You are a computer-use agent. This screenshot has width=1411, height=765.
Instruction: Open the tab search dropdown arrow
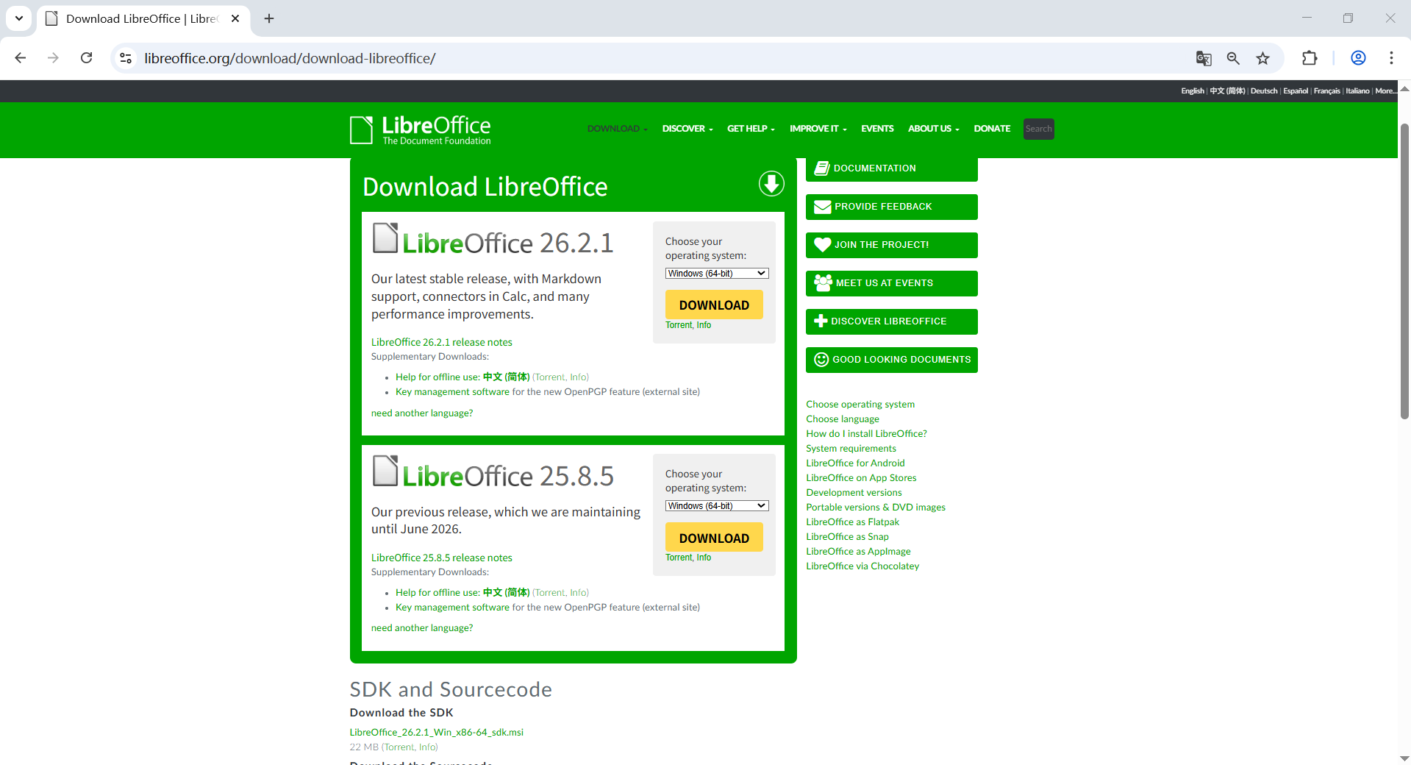(x=19, y=18)
